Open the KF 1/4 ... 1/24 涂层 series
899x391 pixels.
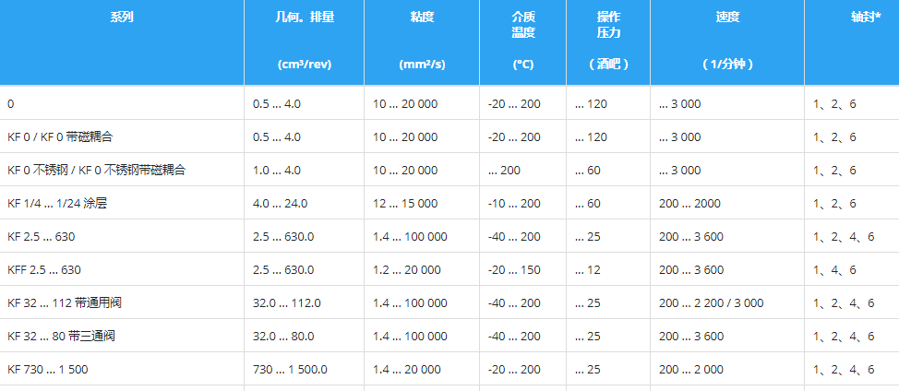coord(57,204)
